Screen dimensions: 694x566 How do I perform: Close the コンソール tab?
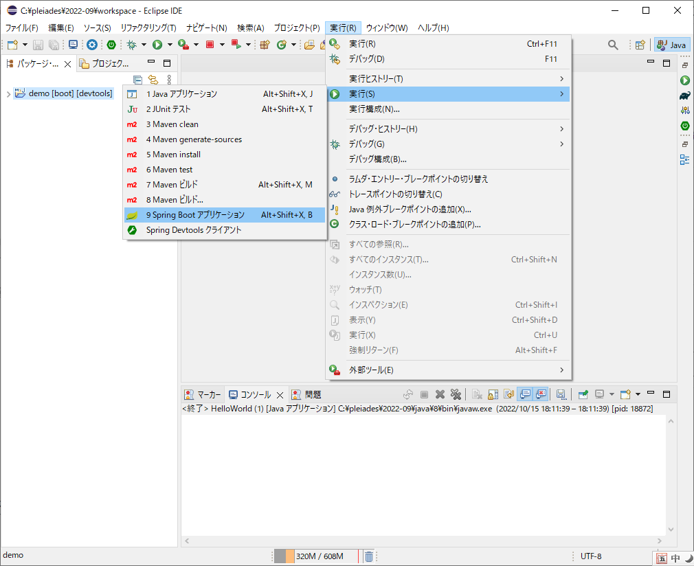coord(280,395)
